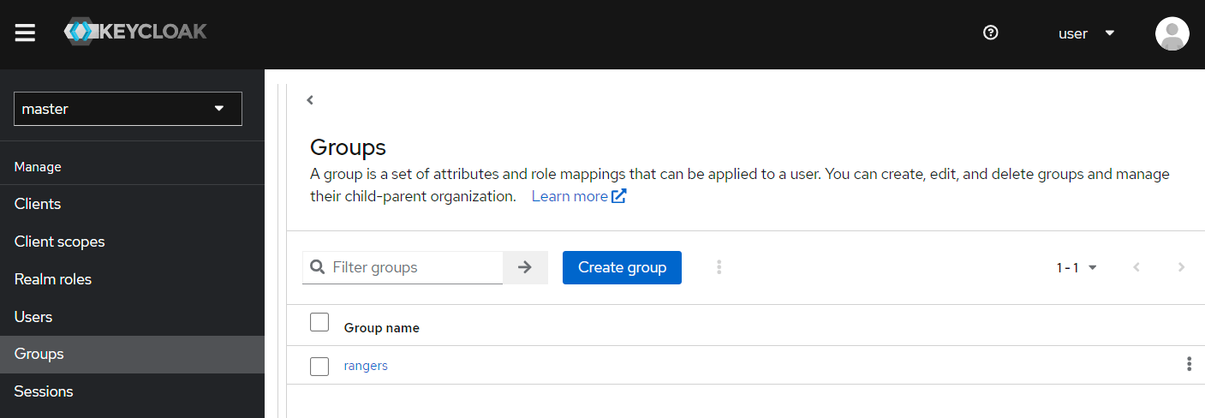Open the help question mark icon
The image size is (1205, 418).
(x=991, y=33)
